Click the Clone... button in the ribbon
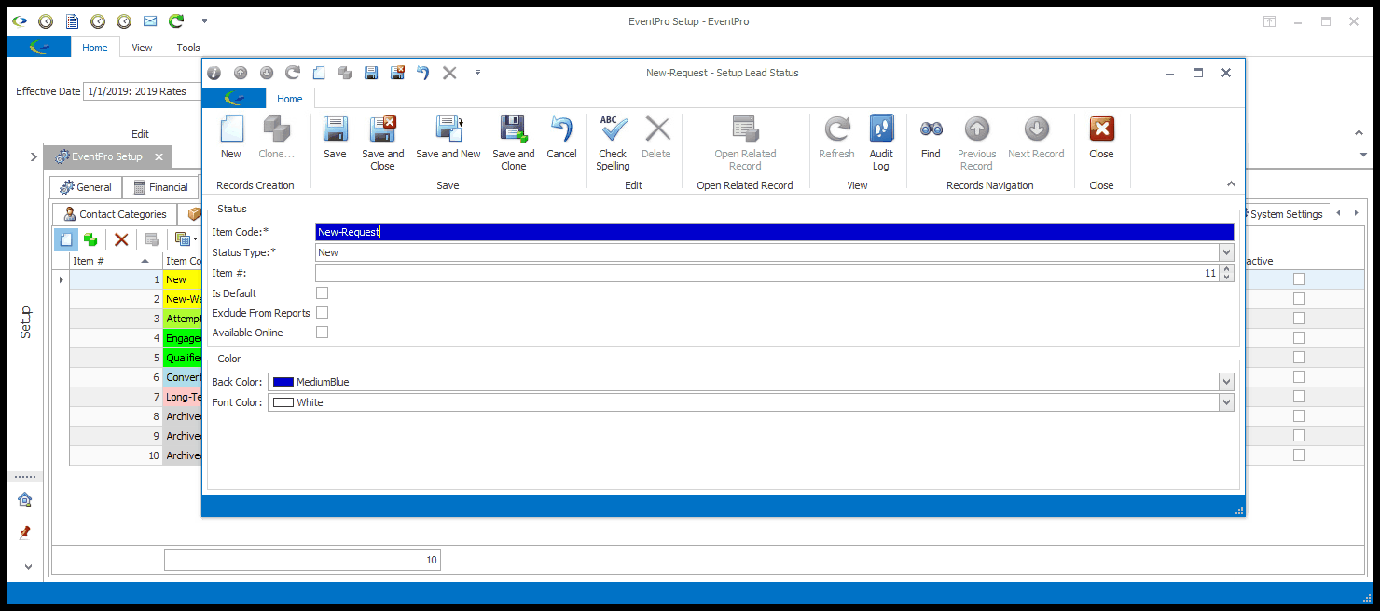The image size is (1380, 611). pos(276,138)
